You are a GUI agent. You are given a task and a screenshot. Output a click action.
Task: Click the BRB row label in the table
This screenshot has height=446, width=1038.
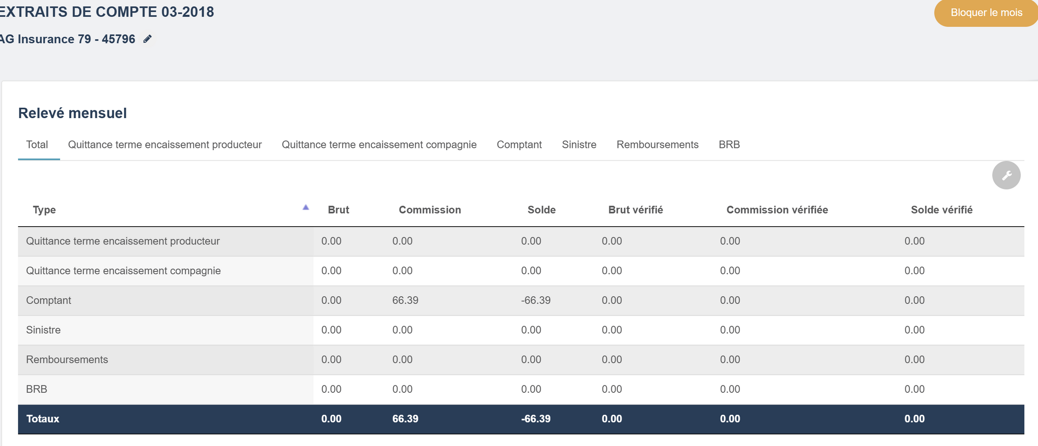point(36,389)
